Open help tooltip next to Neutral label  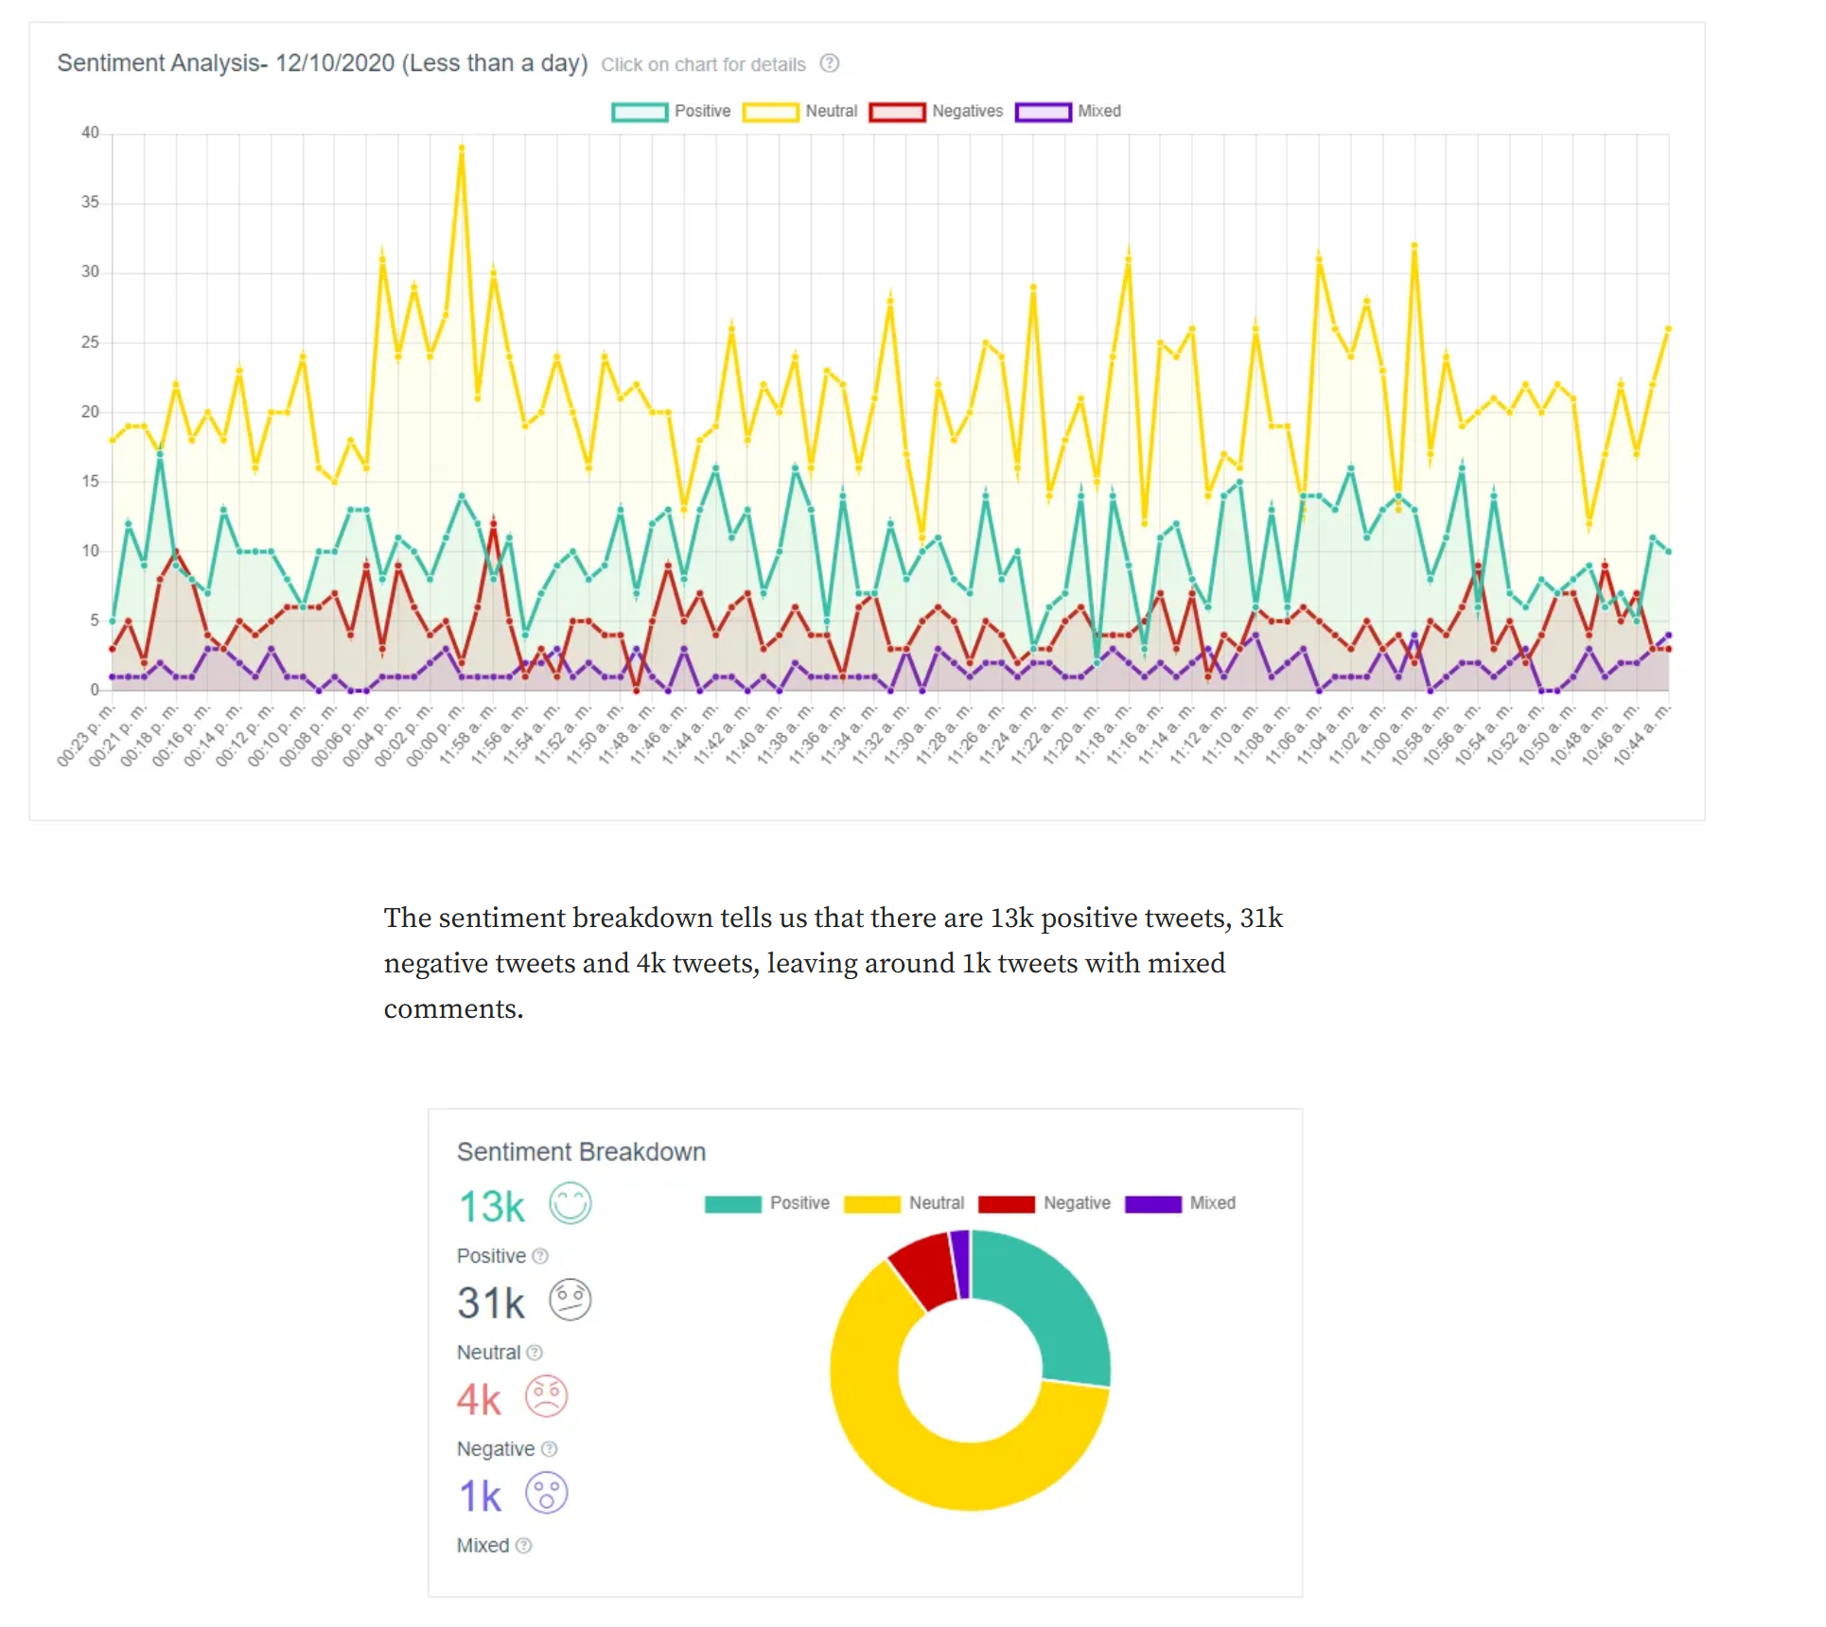click(535, 1353)
